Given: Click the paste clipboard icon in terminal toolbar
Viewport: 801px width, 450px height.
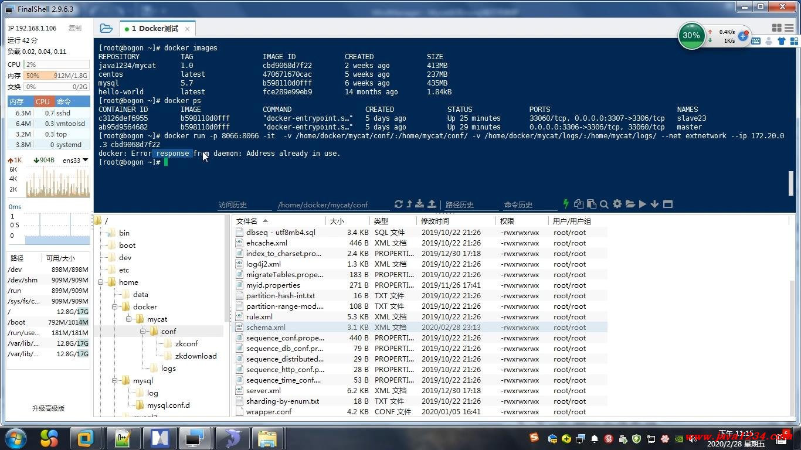Looking at the screenshot, I should point(591,204).
